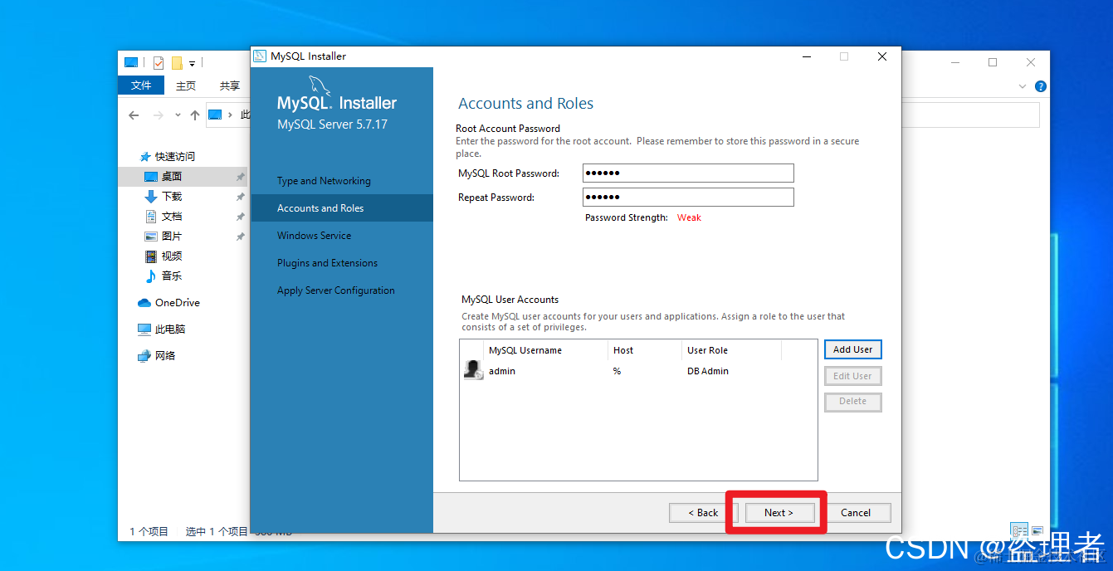Image resolution: width=1113 pixels, height=571 pixels.
Task: Click the New Folder quick access toolbar icon
Action: pos(177,62)
